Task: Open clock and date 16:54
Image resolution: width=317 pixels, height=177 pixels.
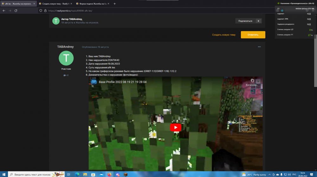Action: [303, 174]
